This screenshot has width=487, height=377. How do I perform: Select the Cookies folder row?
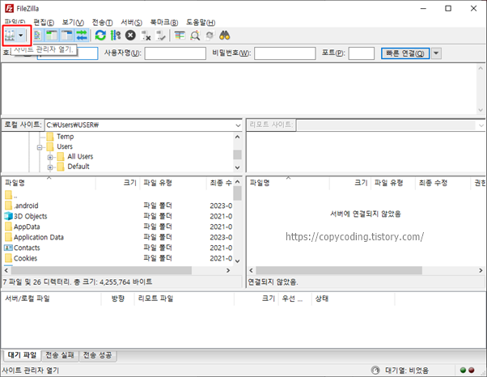(118, 259)
